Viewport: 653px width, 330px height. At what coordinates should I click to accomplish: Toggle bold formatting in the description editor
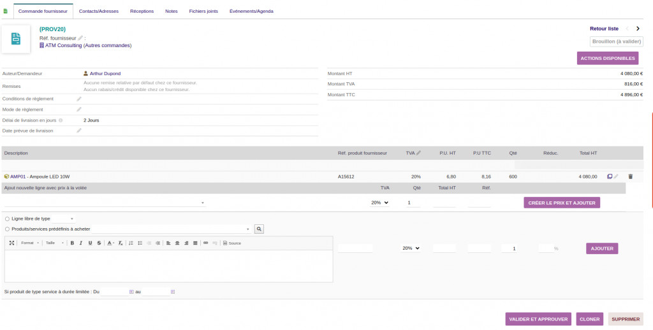pyautogui.click(x=72, y=243)
